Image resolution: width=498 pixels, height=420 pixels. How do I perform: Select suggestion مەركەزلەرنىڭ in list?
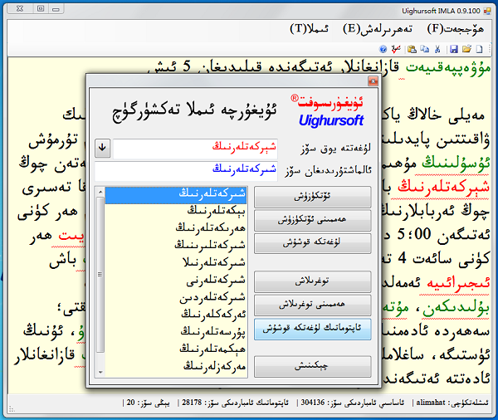coord(176,367)
